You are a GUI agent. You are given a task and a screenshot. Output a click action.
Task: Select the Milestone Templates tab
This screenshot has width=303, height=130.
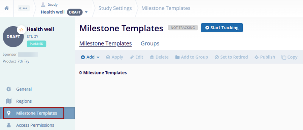[105, 43]
